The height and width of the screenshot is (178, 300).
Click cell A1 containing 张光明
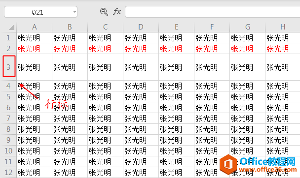point(35,38)
